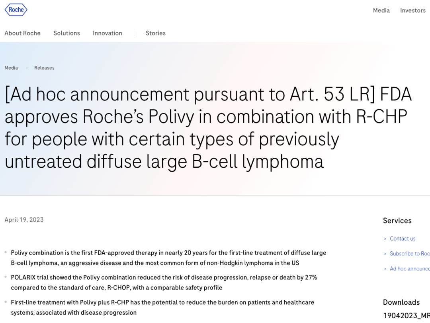This screenshot has width=430, height=323.
Task: Open the Innovation menu
Action: (x=107, y=33)
